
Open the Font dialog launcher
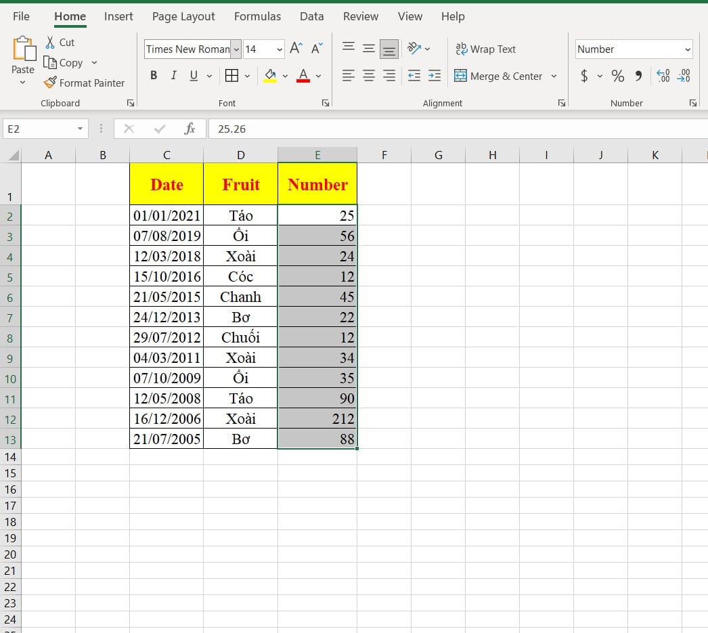point(325,104)
